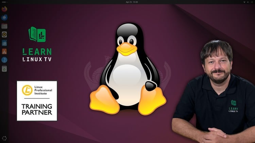
Task: Click the power icon in the system tray
Action: coord(252,2)
